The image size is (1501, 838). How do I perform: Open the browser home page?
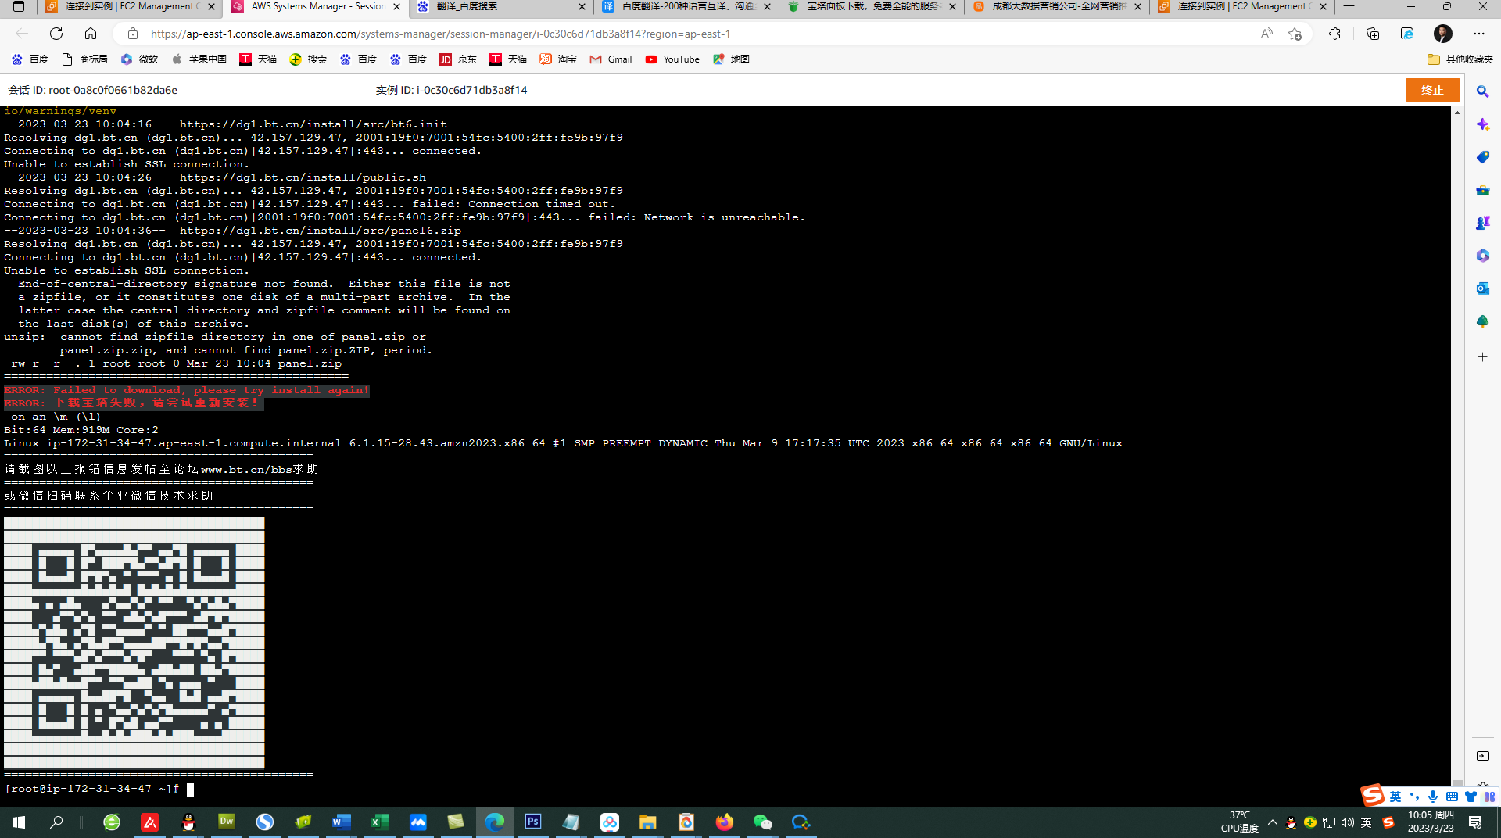[91, 34]
